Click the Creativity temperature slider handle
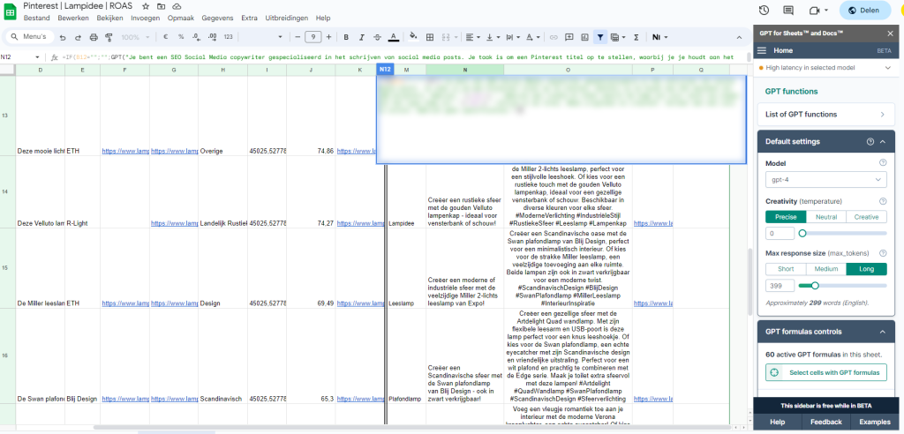The width and height of the screenshot is (904, 434). tap(802, 234)
